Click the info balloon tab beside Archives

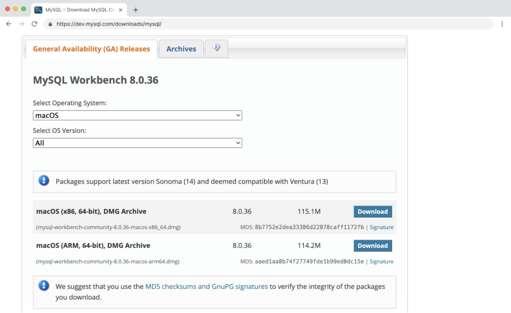216,48
